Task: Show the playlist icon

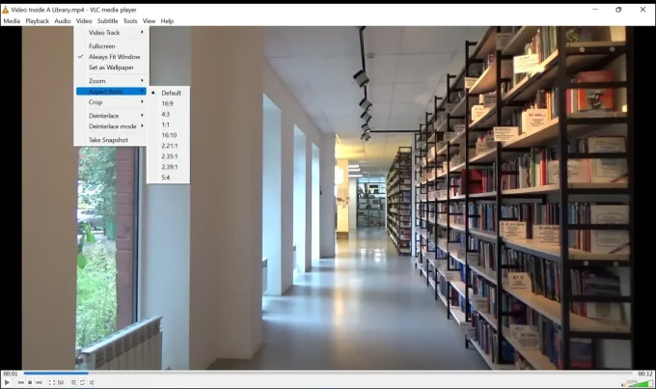Action: (74, 383)
